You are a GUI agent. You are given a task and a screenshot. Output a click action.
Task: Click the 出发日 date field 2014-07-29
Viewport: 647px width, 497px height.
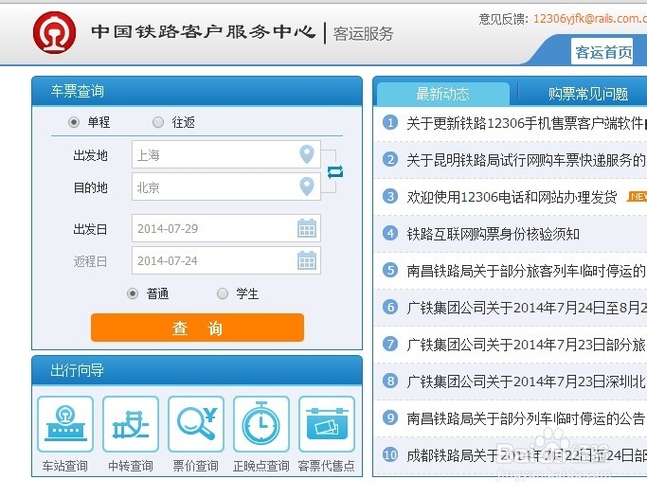click(x=226, y=228)
